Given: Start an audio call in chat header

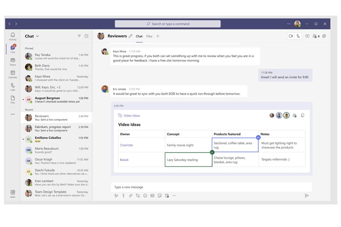Looking at the screenshot, I should pos(298,36).
